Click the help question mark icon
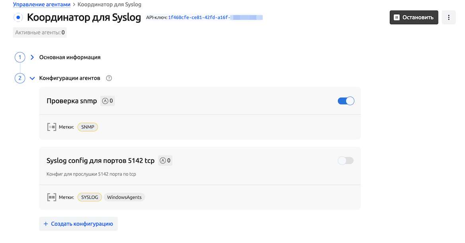 click(109, 78)
